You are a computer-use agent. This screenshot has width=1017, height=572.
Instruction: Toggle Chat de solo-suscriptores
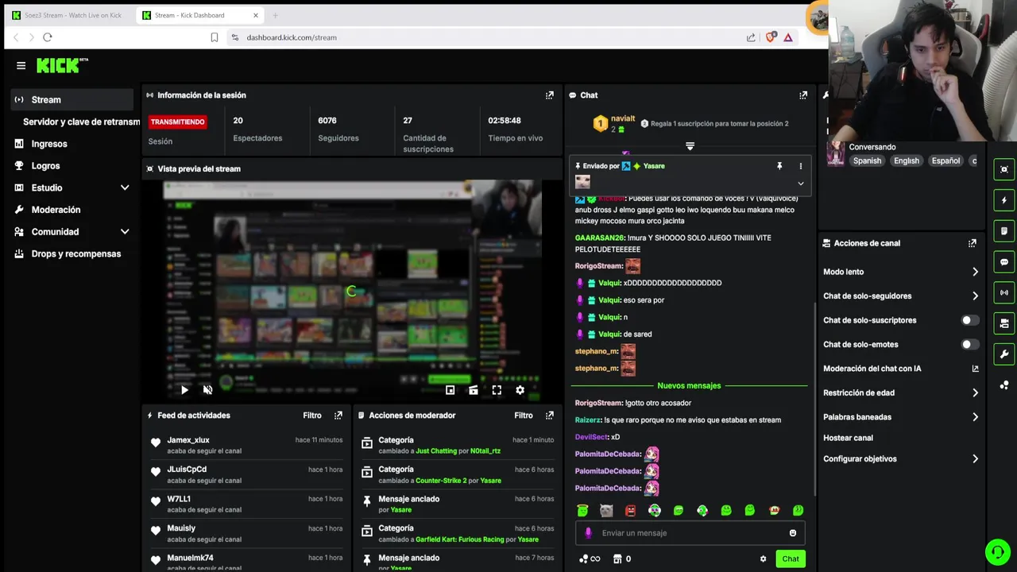970,320
